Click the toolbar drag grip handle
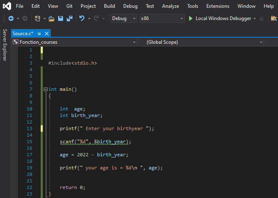Image resolution: width=278 pixels, height=198 pixels. coord(4,18)
